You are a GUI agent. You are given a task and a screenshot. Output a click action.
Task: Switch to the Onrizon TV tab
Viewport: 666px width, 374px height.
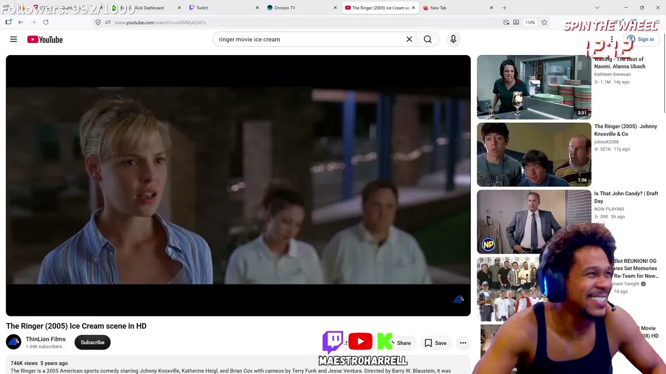tap(302, 8)
